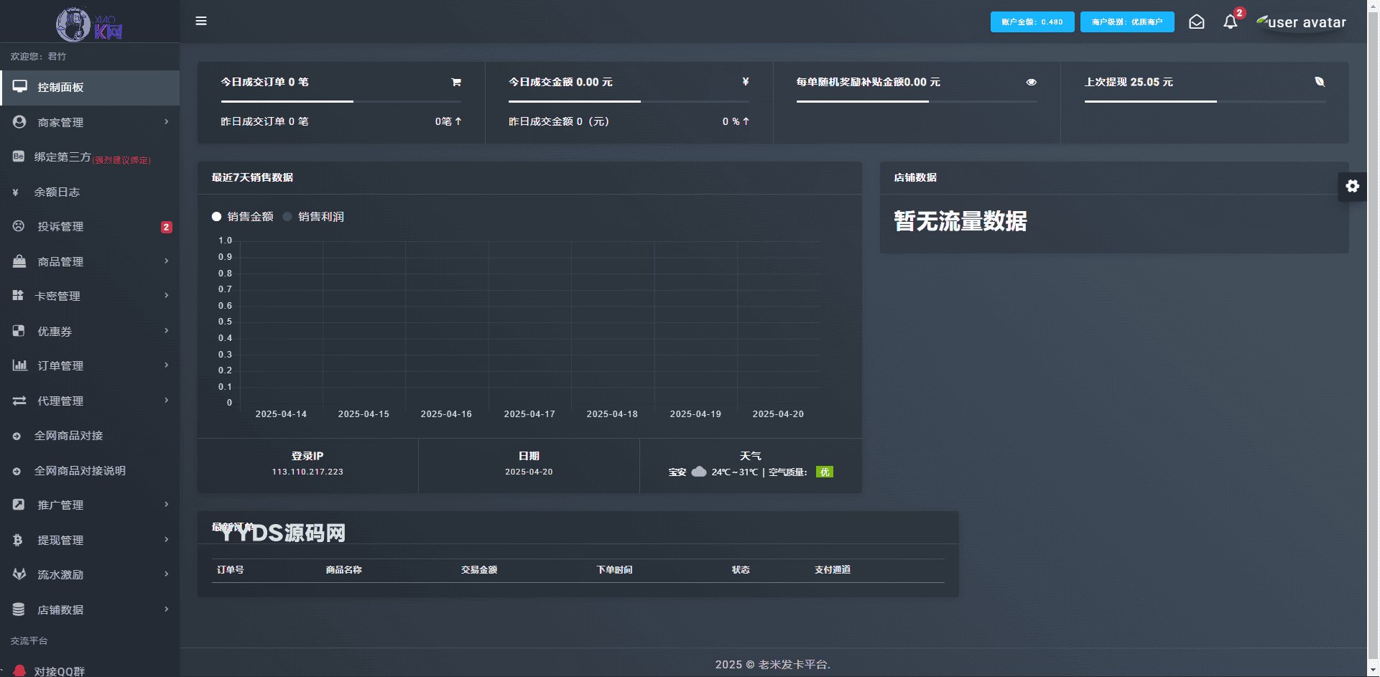
Task: Click the settings gear tab
Action: coord(1352,187)
